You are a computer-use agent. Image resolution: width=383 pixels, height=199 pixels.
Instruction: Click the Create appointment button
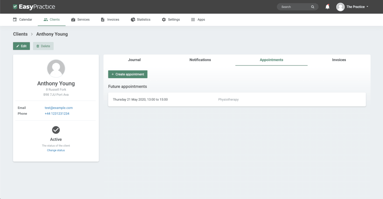pos(128,74)
